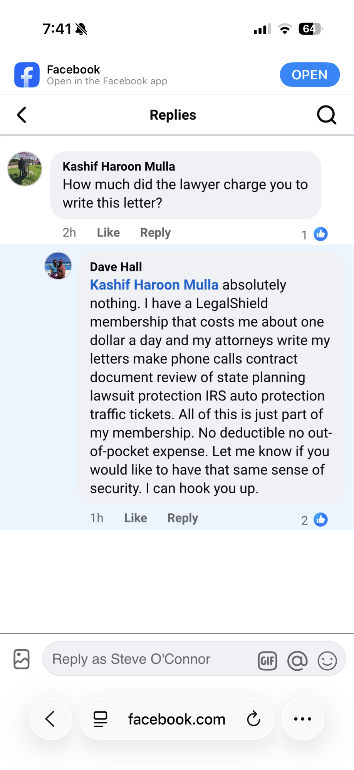Screen dimensions: 354x770
Task: Open the browser three-dots menu
Action: [303, 719]
